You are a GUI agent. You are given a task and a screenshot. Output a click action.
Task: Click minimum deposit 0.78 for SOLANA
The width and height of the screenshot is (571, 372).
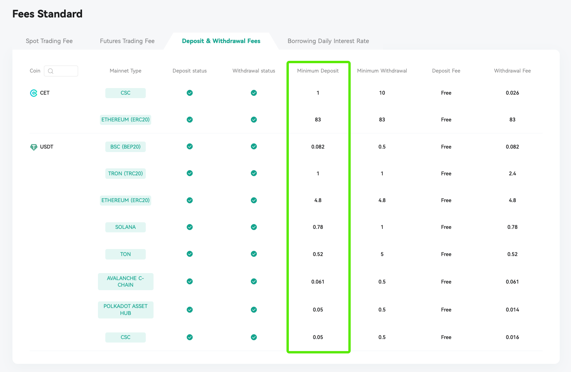(318, 227)
